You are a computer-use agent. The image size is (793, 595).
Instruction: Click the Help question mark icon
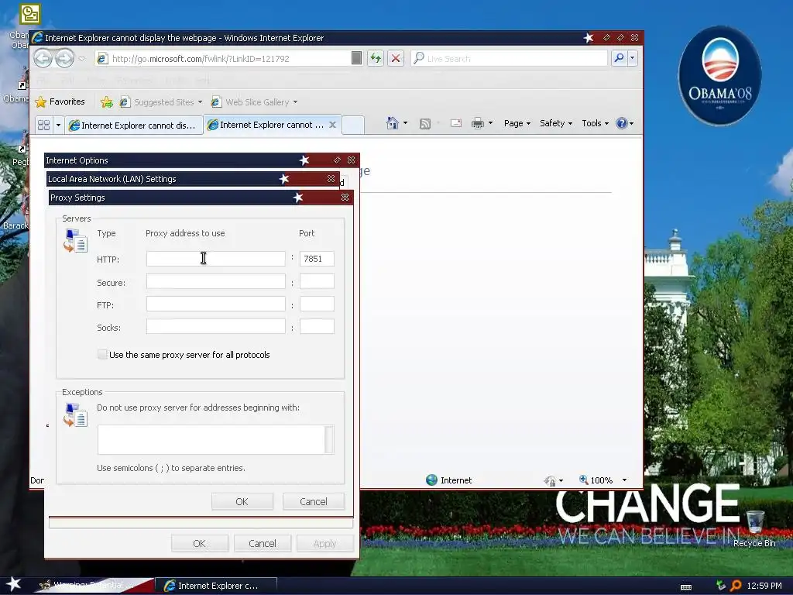point(622,123)
